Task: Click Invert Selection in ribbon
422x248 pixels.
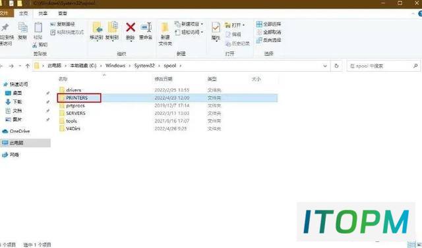Action: coord(268,40)
